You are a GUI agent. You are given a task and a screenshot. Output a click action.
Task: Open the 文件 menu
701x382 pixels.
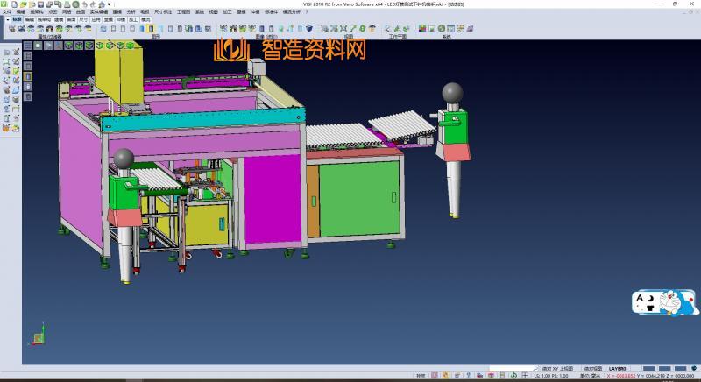point(6,11)
